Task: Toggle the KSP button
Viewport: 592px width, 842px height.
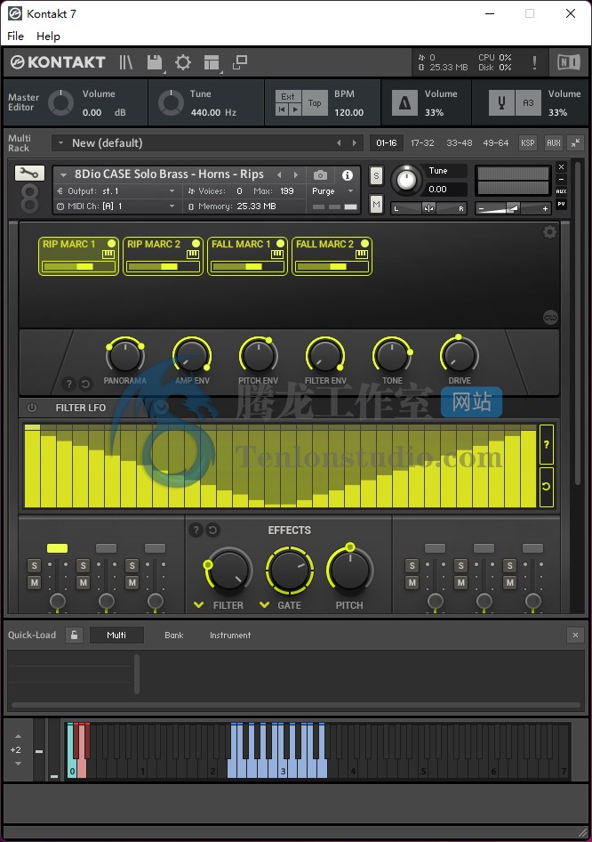Action: [528, 142]
